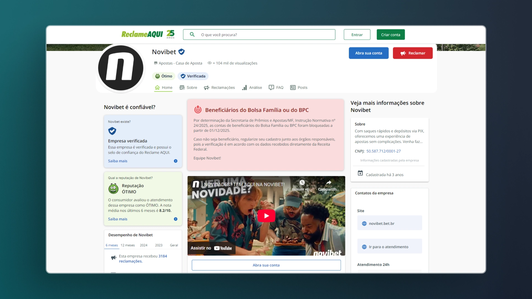Click Saiba mais in Empresa verificada card

(x=118, y=161)
